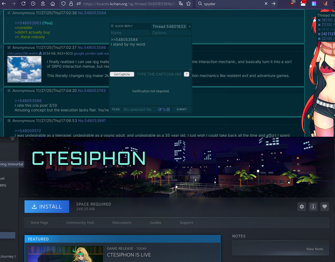Open Steam game settings gear
Screen dimensions: 335x262
click(302, 207)
